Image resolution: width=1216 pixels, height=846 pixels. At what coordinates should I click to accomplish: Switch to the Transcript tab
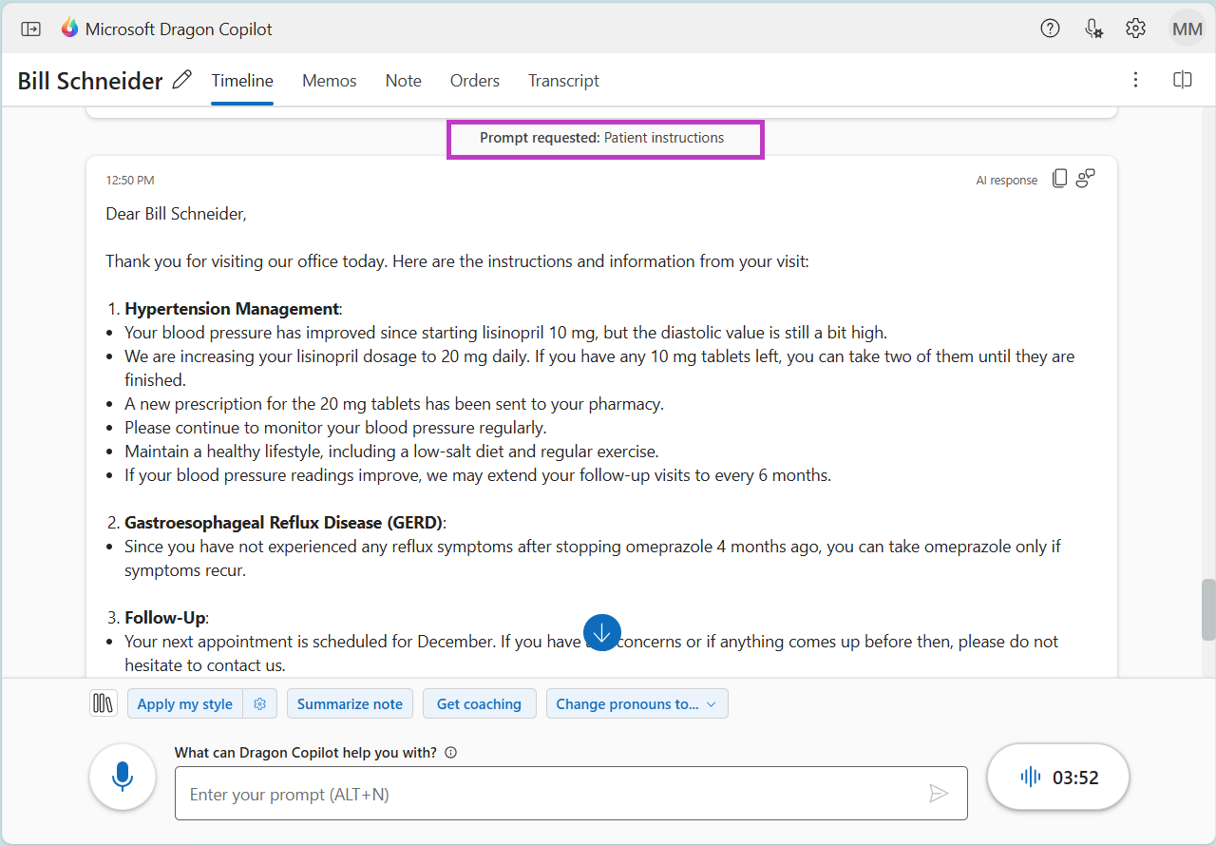(x=563, y=81)
